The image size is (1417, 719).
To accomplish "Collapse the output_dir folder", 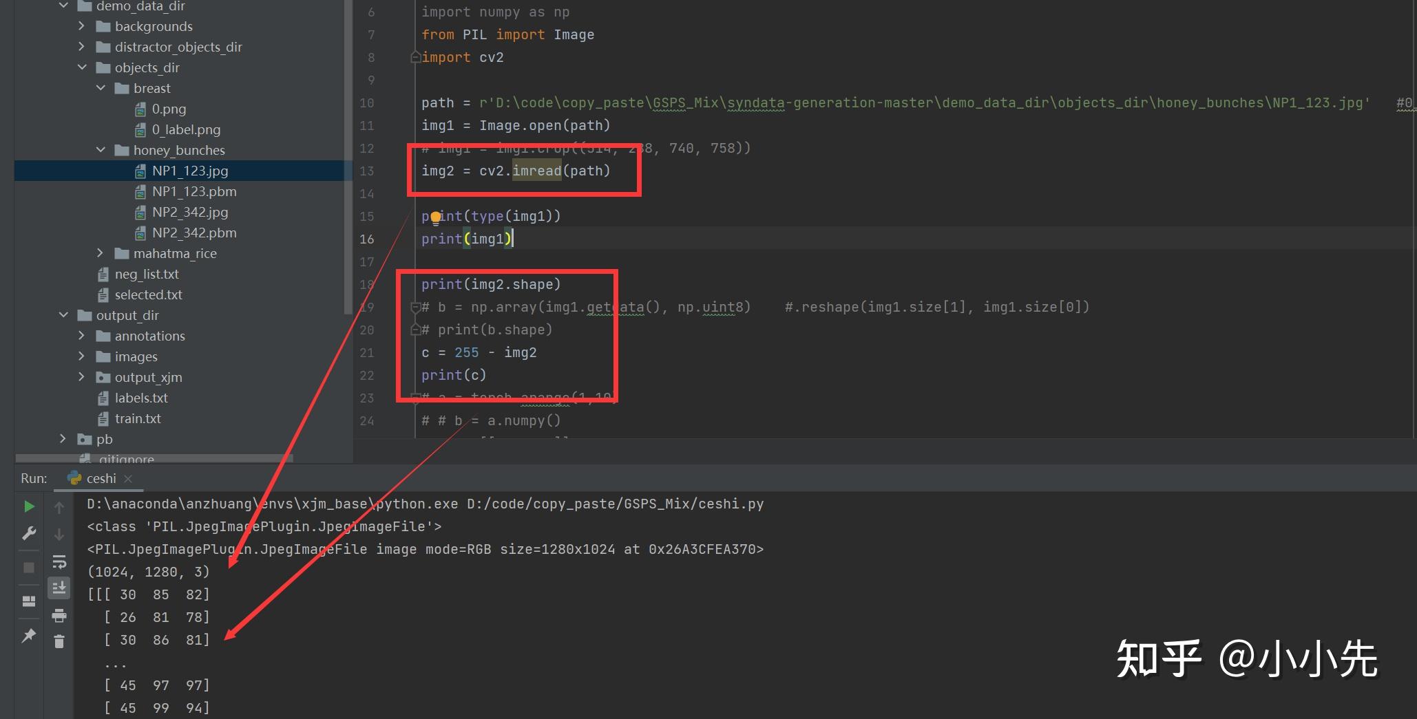I will pyautogui.click(x=63, y=314).
